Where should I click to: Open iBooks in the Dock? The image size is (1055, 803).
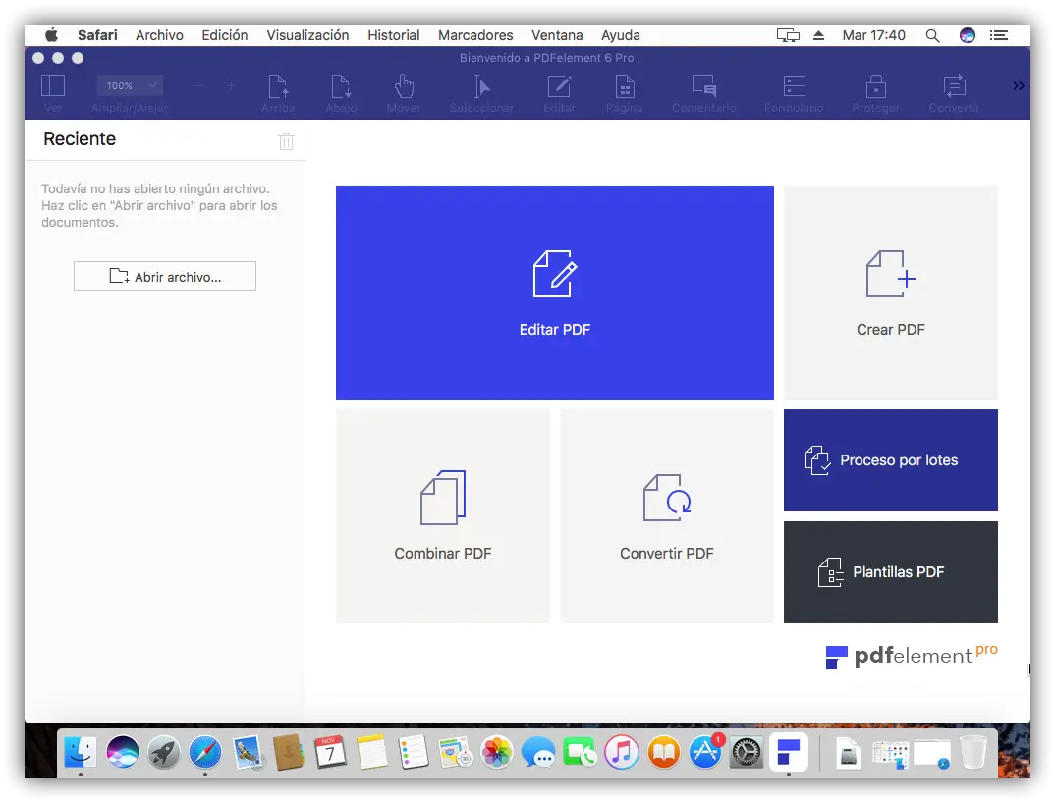click(663, 752)
